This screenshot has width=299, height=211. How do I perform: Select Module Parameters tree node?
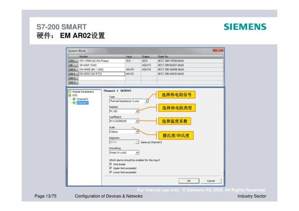[x=83, y=91]
